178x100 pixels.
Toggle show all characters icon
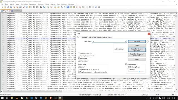[x=65, y=7]
